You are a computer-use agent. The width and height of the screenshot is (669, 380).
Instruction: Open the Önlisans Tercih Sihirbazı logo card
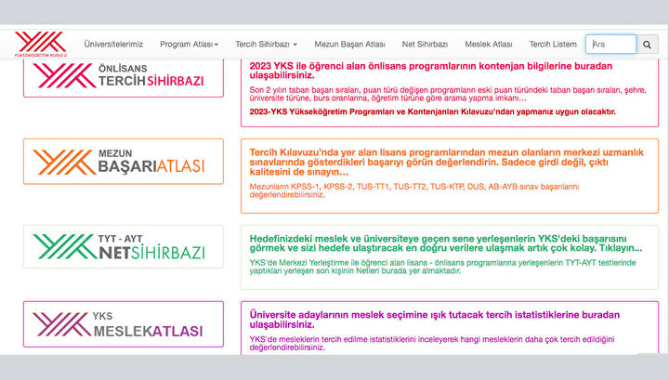click(124, 77)
